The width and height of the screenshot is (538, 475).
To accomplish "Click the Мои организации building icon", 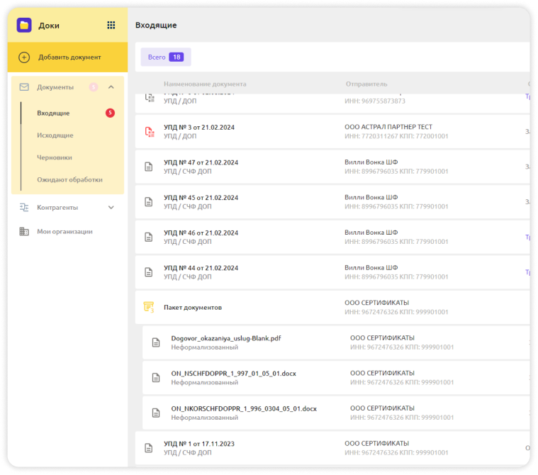I will tap(24, 231).
